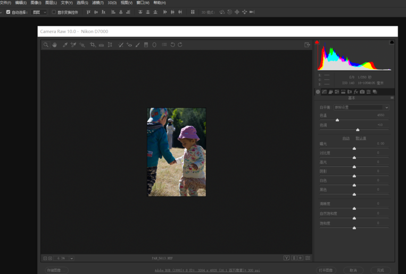
Task: Toggle the highlight clipping warning
Action: click(392, 42)
